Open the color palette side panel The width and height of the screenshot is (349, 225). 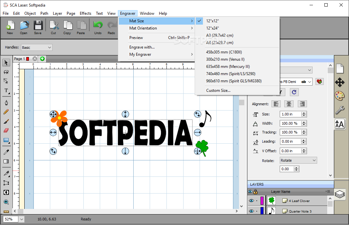point(340,96)
